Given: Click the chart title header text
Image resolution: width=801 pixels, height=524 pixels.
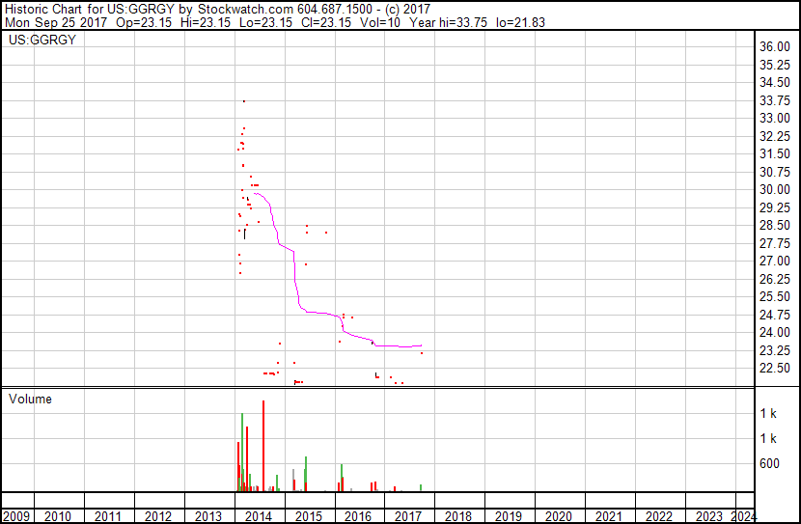Looking at the screenshot, I should tap(217, 10).
